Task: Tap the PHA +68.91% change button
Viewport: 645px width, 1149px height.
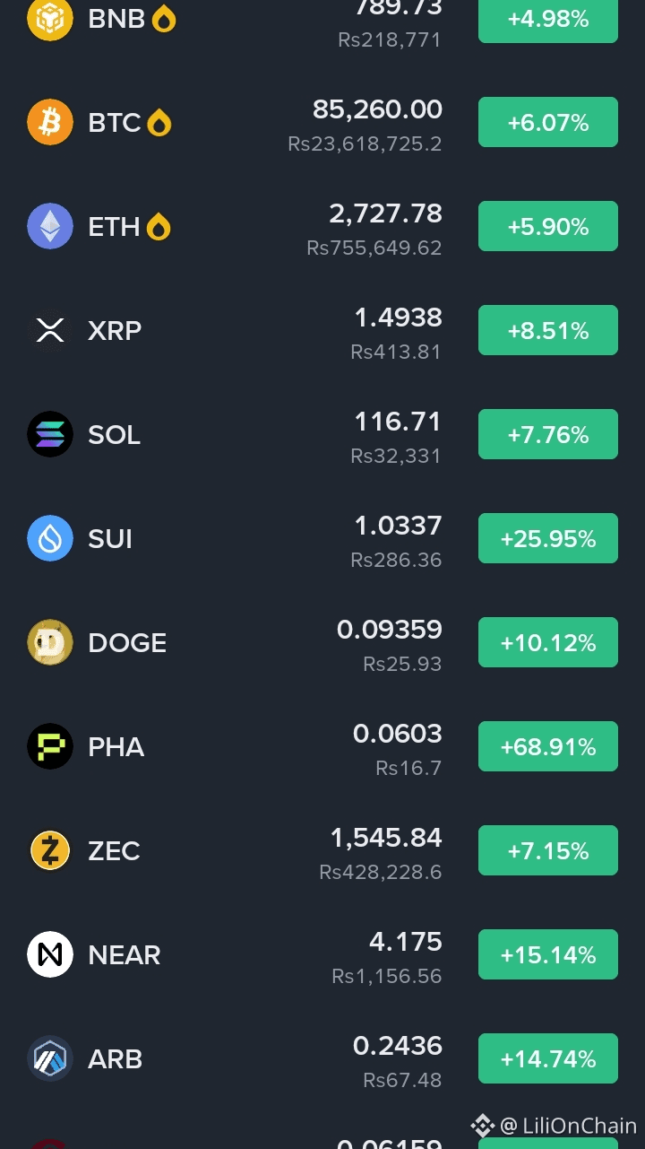Action: click(548, 746)
